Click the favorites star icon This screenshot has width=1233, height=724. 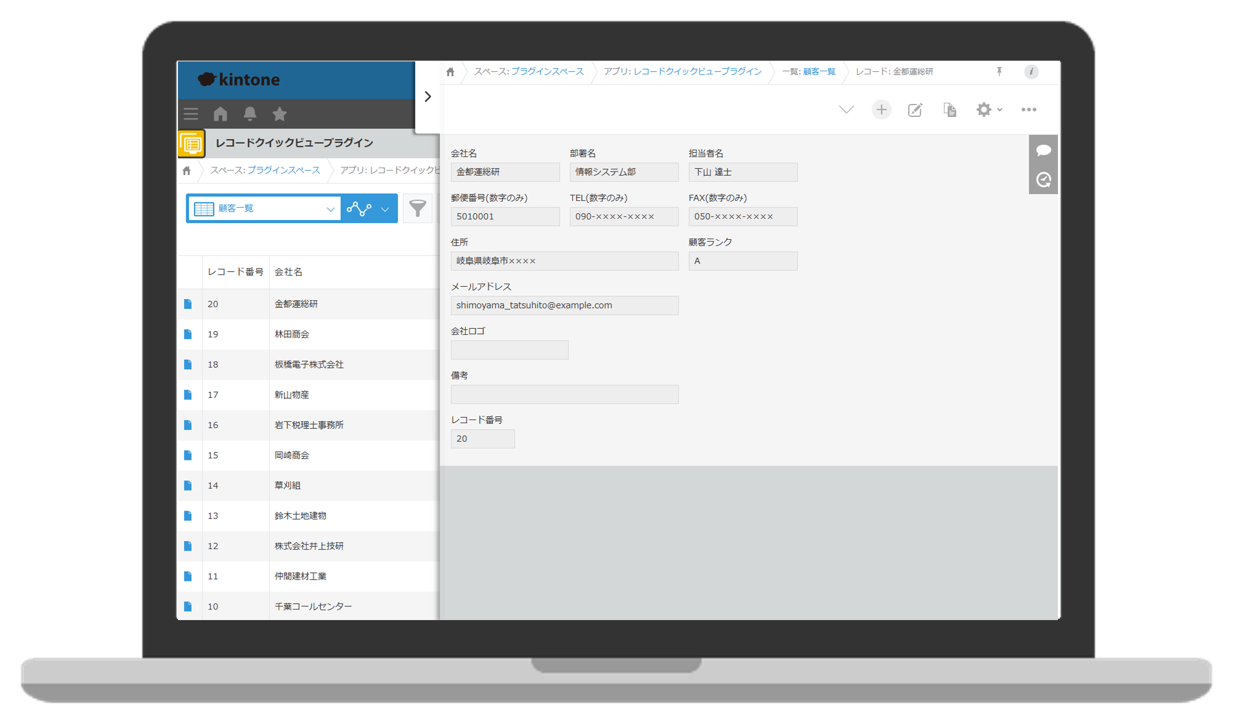(279, 114)
